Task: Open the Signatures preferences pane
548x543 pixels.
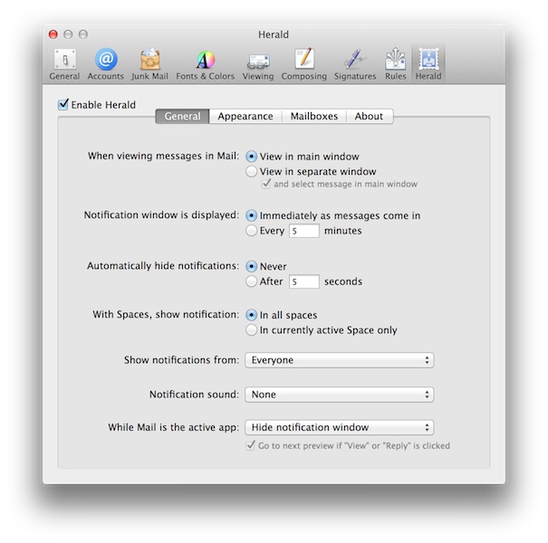Action: pos(354,62)
